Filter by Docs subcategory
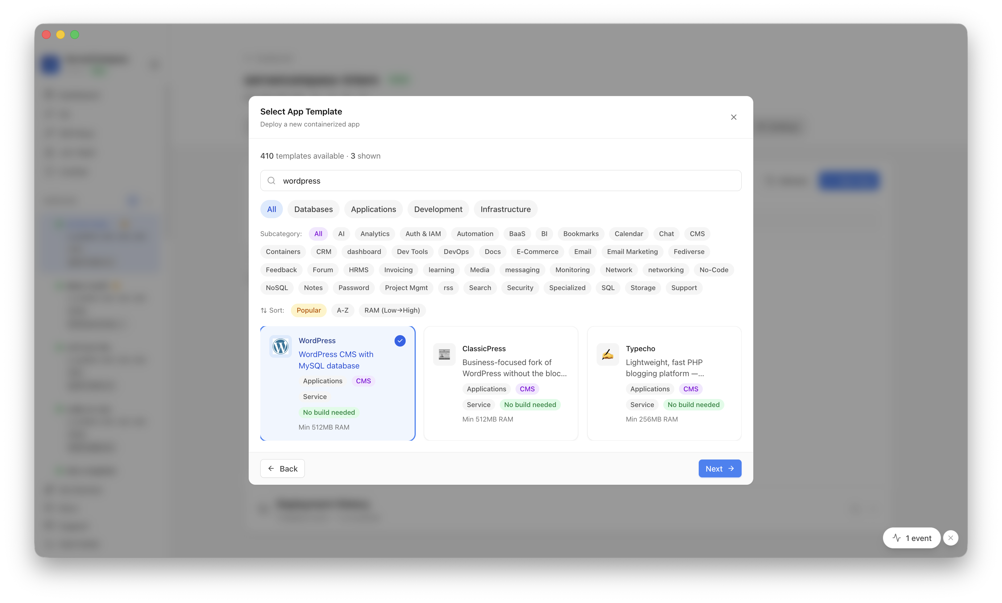The height and width of the screenshot is (603, 1002). pos(492,252)
